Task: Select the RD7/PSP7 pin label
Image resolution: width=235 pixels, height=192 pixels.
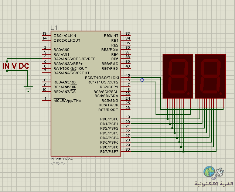Action: point(109,152)
